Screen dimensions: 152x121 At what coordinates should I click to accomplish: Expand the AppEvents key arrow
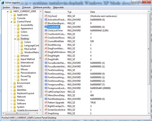11,15
